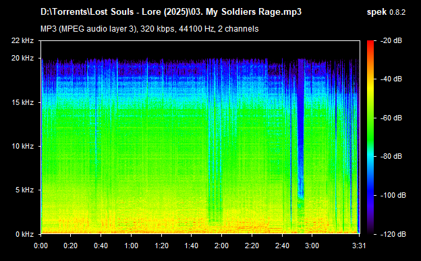Click the '20 kHz' frequency axis label
Image resolution: width=421 pixels, height=261 pixels.
coord(22,58)
